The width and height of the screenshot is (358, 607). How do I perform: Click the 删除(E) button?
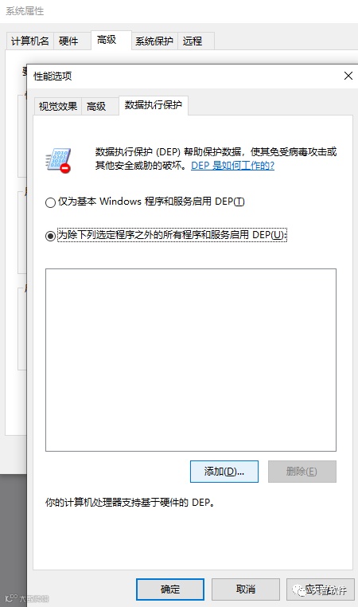pyautogui.click(x=302, y=472)
